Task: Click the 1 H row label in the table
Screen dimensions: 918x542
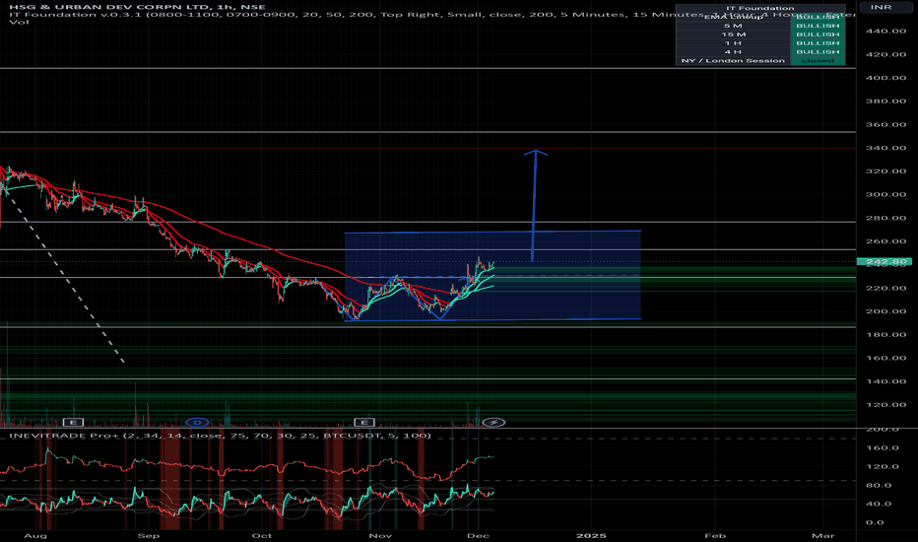Action: pyautogui.click(x=733, y=43)
